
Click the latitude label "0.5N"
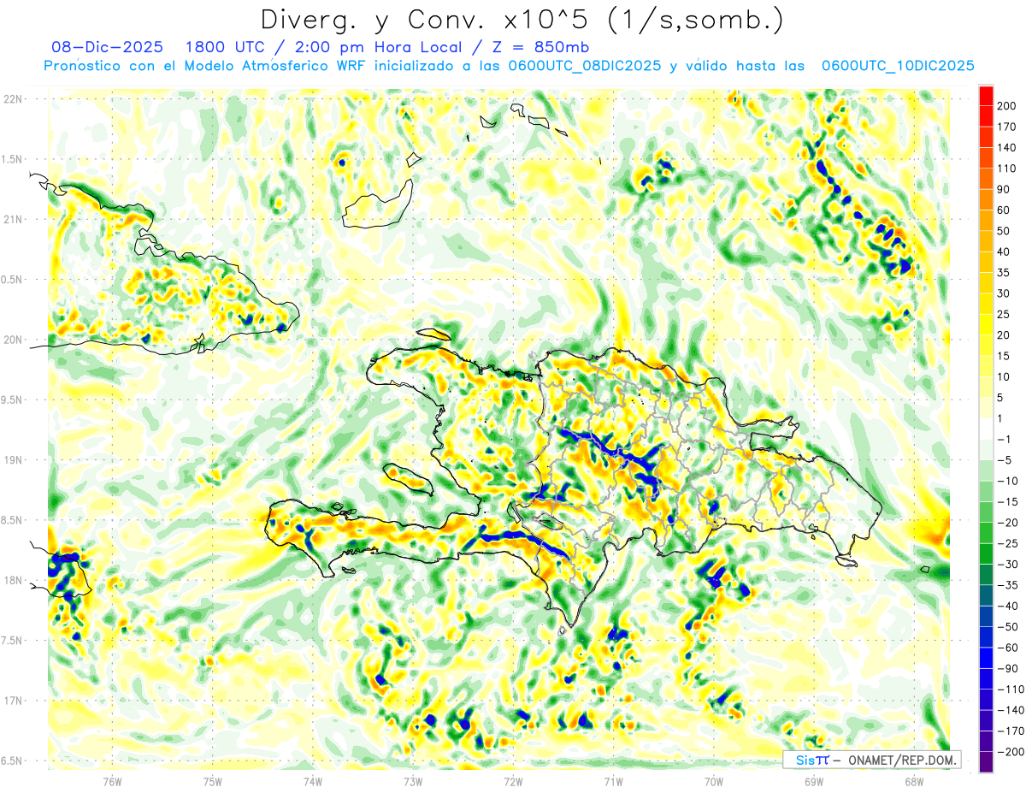coord(13,280)
